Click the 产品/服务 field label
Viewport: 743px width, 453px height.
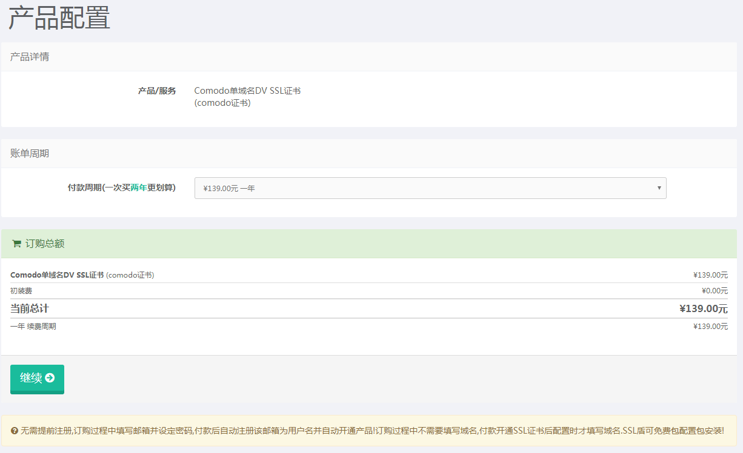pyautogui.click(x=157, y=91)
